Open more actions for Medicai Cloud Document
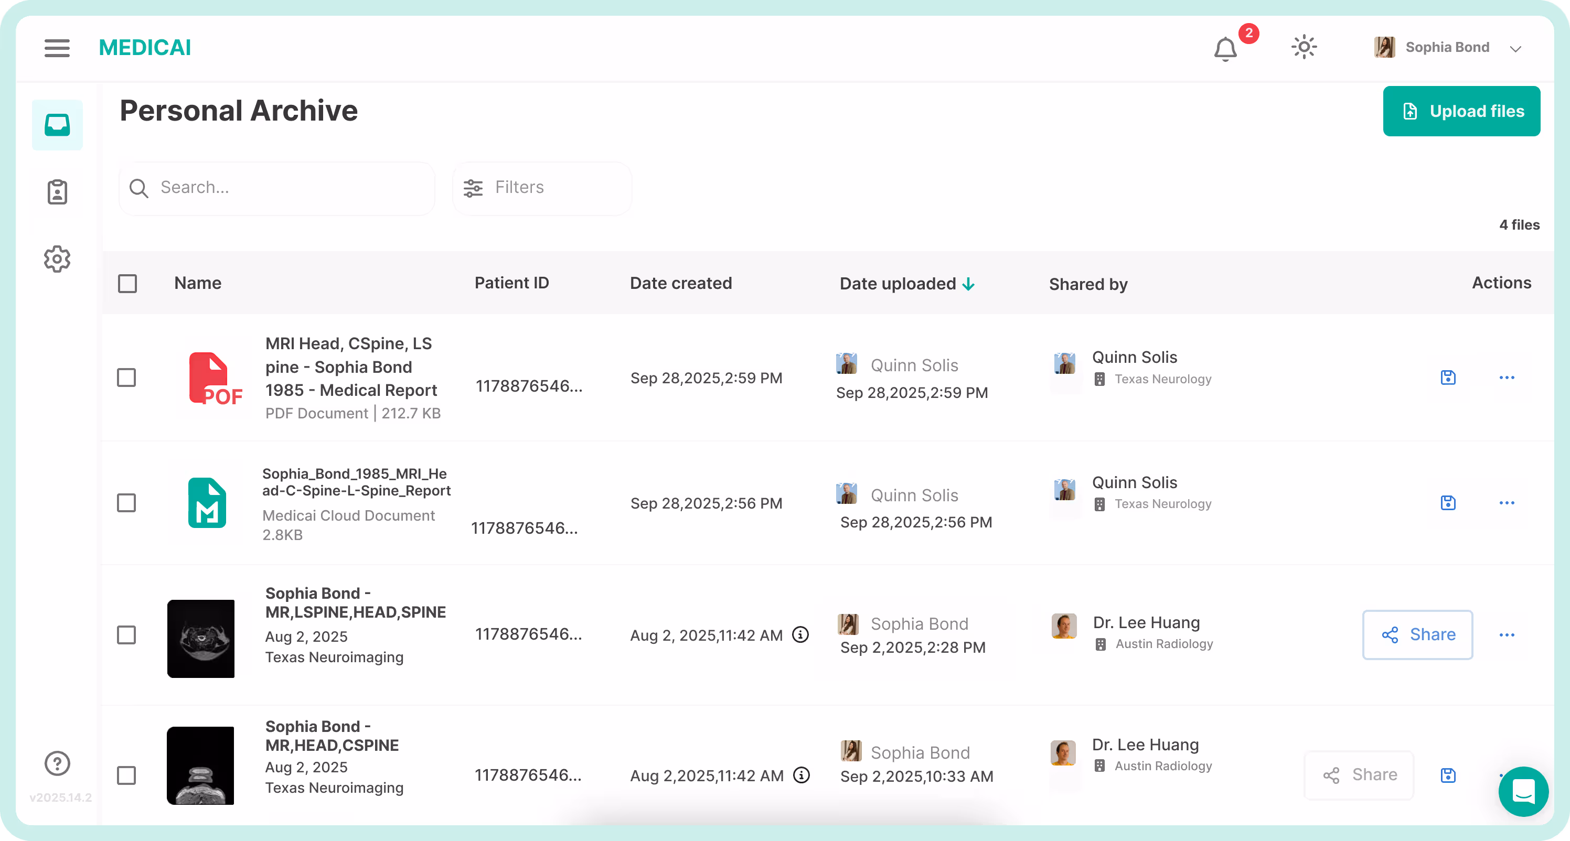This screenshot has width=1570, height=841. click(x=1507, y=503)
